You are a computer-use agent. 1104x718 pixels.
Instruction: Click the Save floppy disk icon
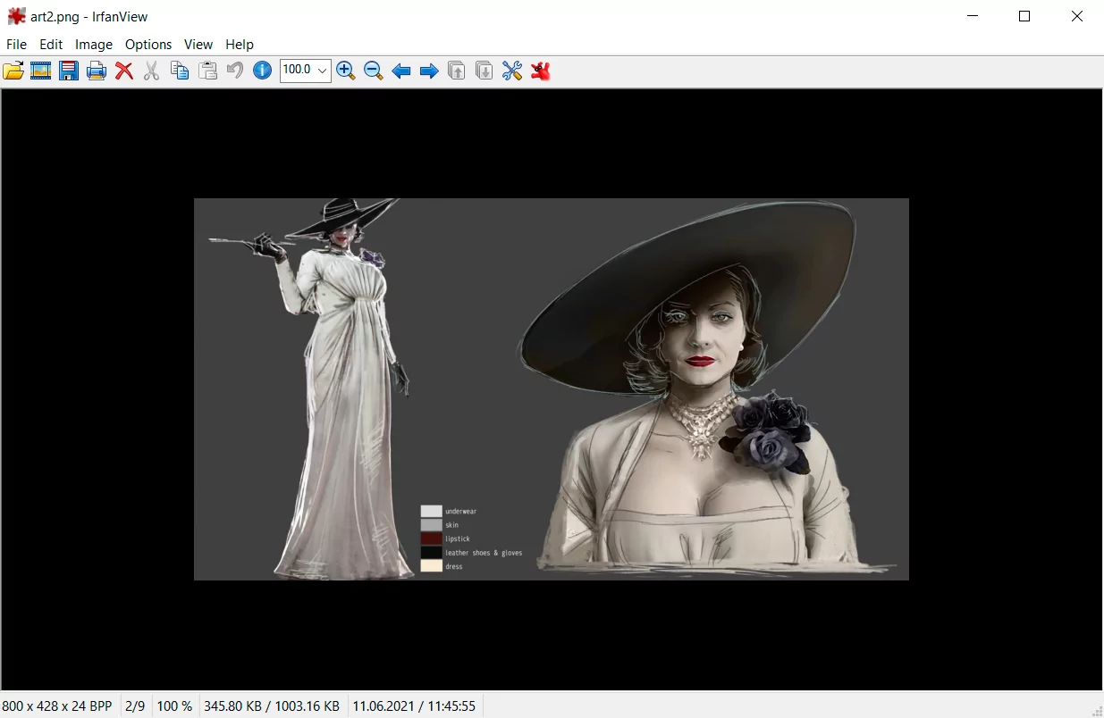(69, 71)
